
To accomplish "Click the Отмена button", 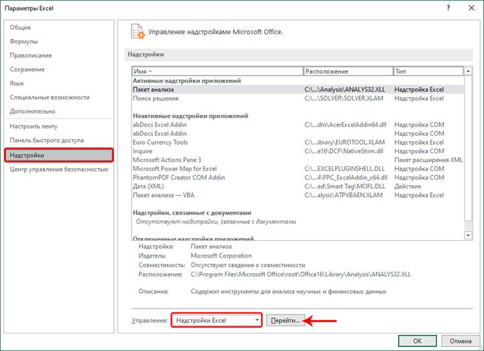I will point(461,341).
